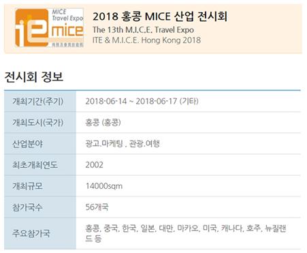Viewport: 307px width, 253px height.
Task: Click the title 2018 홍콩 MICE 산업 전시회
Action: click(160, 16)
